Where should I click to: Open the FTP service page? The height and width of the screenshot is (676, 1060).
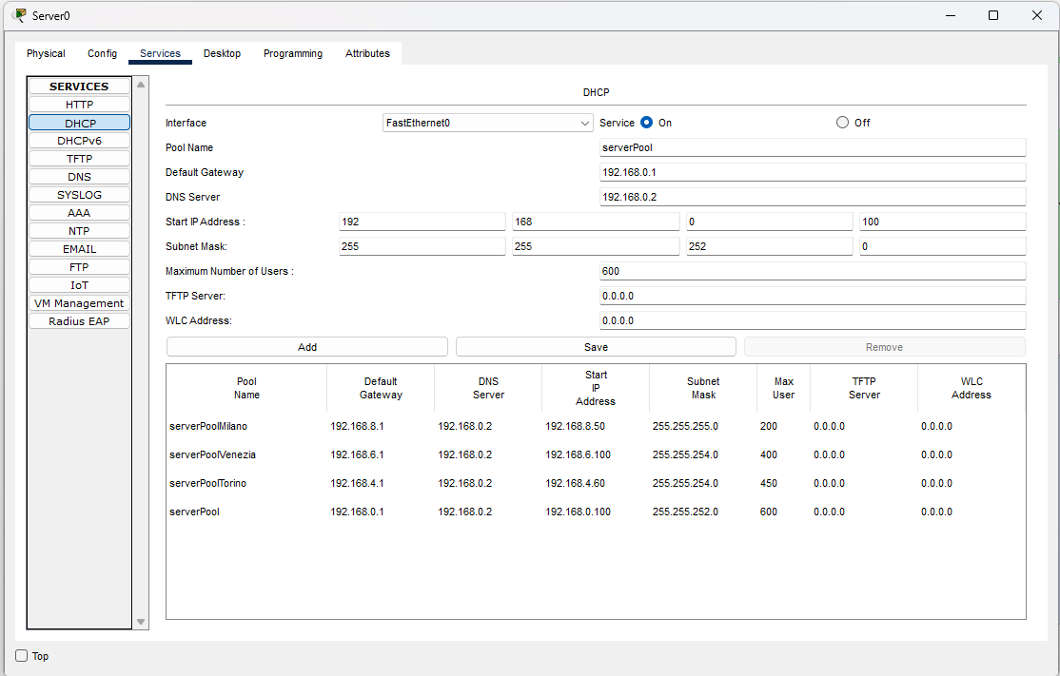point(79,266)
